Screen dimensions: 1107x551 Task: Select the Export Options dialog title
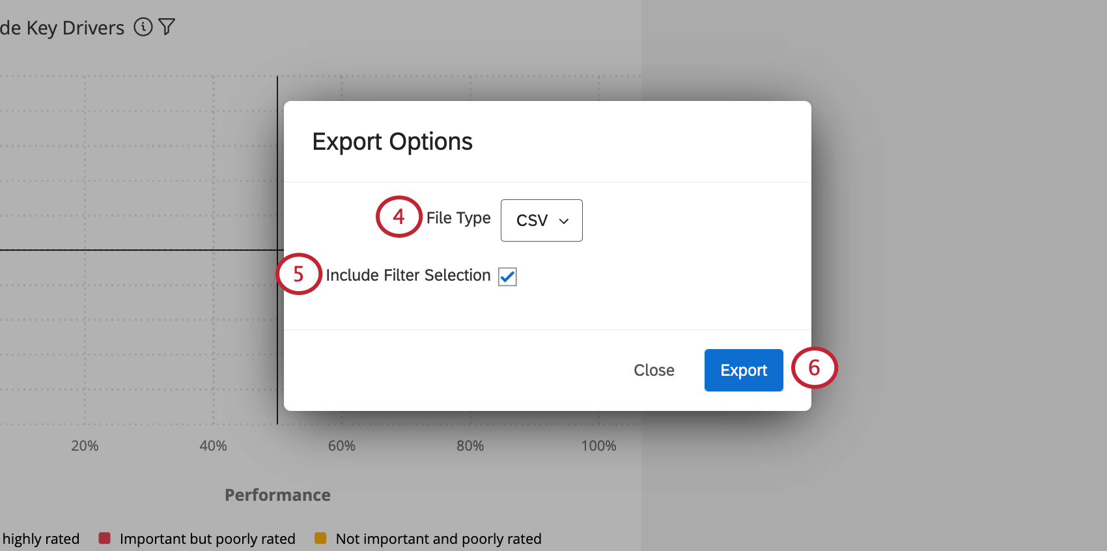tap(393, 141)
